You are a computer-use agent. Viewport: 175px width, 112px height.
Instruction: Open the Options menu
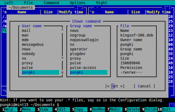pos(77,3)
